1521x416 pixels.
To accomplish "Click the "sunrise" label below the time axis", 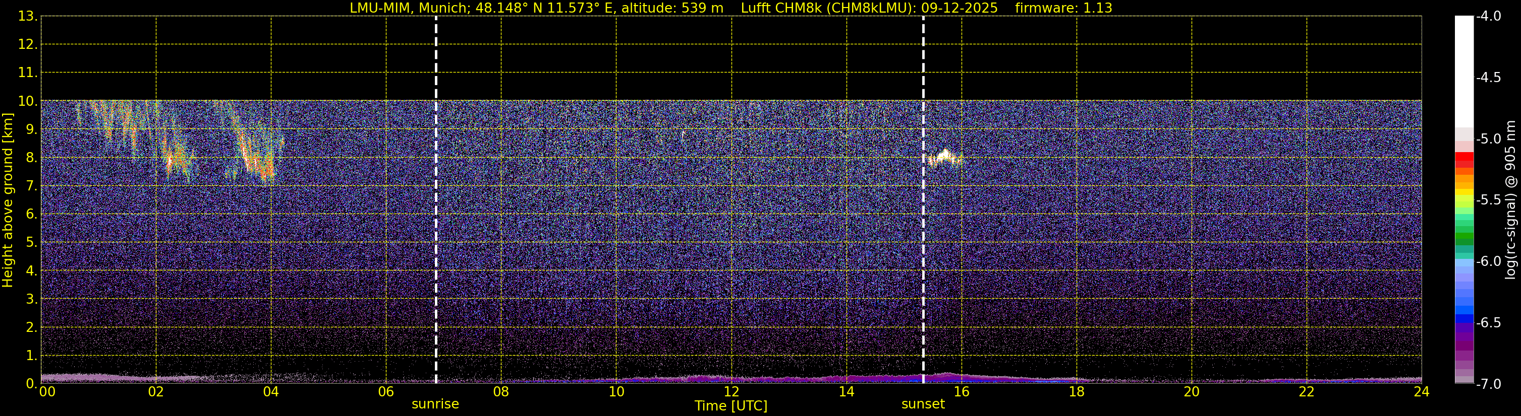I will 435,404.
